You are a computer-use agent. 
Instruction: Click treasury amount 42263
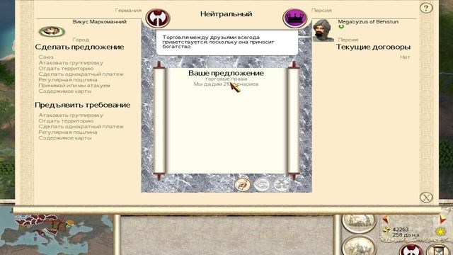tap(401, 229)
